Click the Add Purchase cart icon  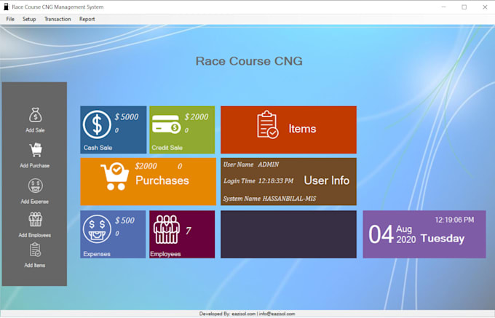click(x=36, y=150)
